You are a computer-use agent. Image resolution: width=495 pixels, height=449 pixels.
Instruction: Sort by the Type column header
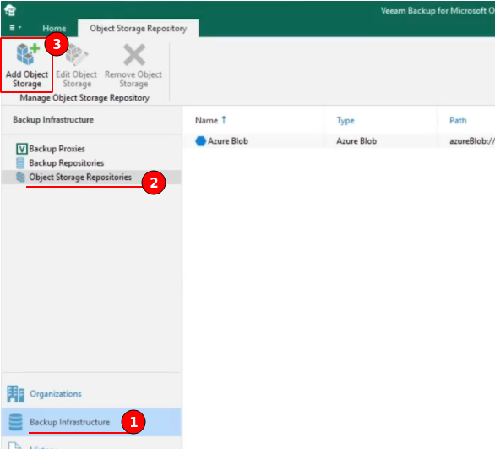(345, 120)
